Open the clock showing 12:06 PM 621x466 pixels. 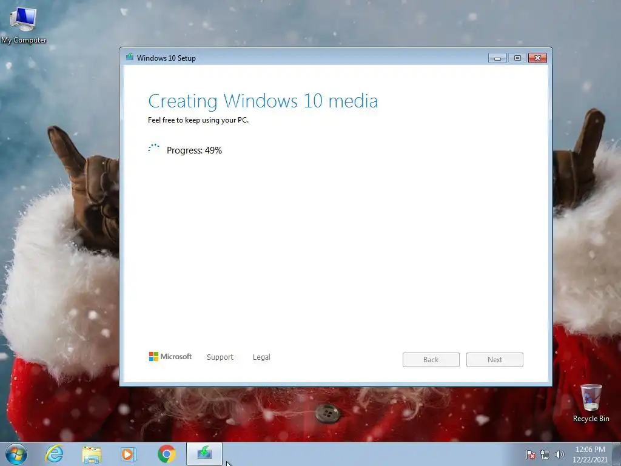[590, 454]
